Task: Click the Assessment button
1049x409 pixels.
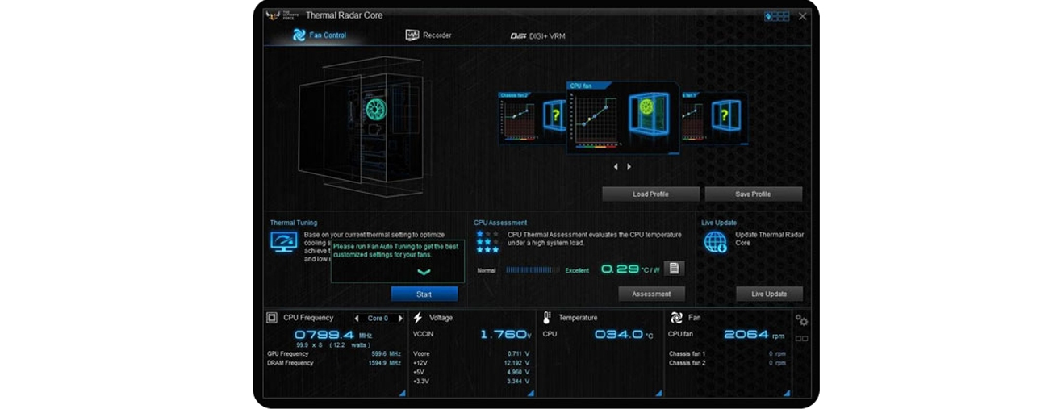Action: click(x=652, y=294)
